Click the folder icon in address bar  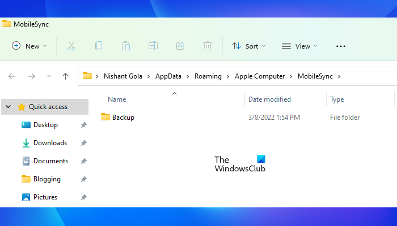coord(87,76)
